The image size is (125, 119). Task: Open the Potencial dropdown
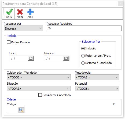(x=97, y=89)
